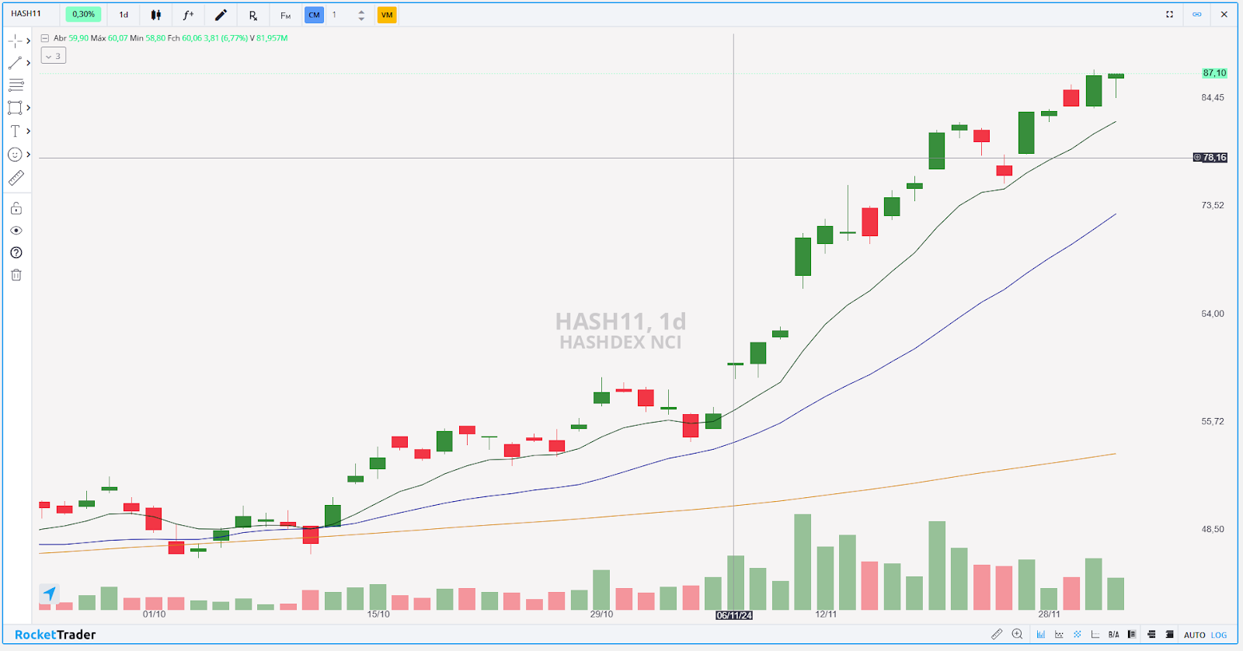Click the green 0,30% change badge
Viewport: 1243px width, 651px height.
[83, 14]
